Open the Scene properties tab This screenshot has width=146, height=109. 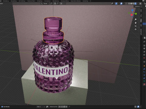pyautogui.click(x=144, y=55)
